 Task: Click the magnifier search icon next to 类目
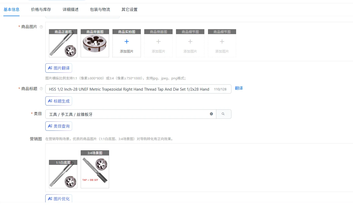pyautogui.click(x=223, y=114)
